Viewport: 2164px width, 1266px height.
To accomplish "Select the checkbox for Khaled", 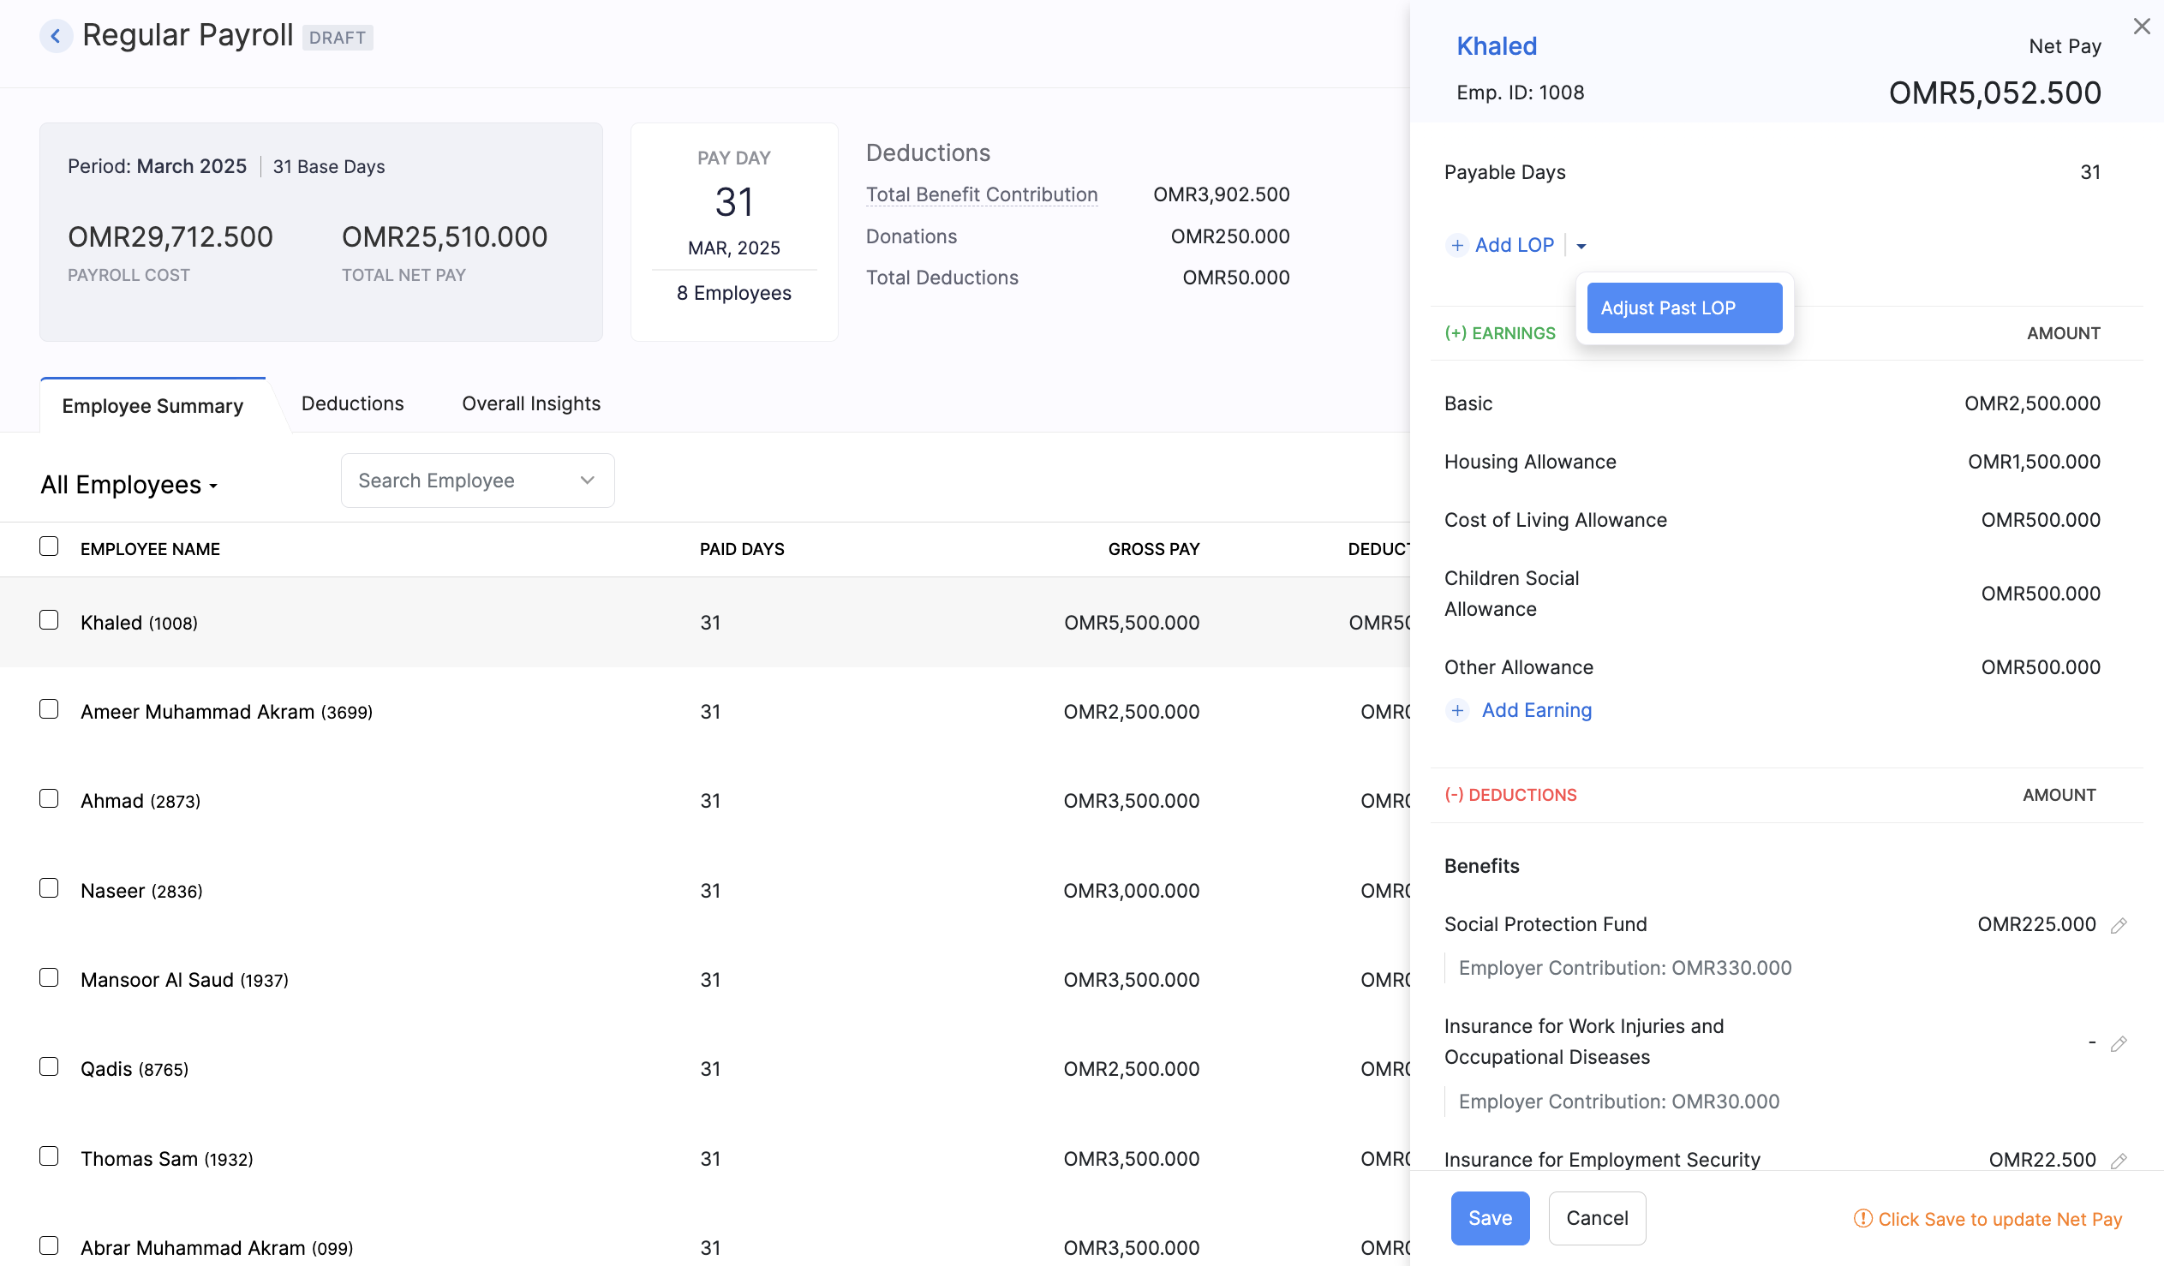I will point(49,619).
